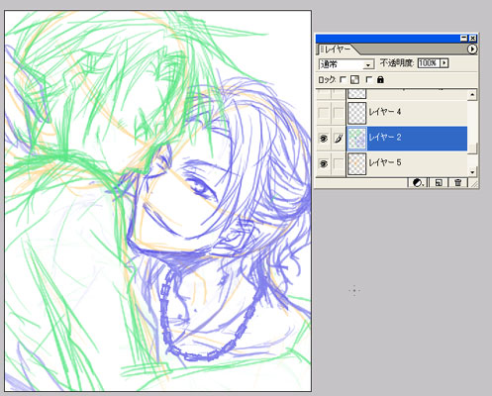Select the レイヤー 4 layer row
The height and width of the screenshot is (396, 492).
(x=407, y=113)
